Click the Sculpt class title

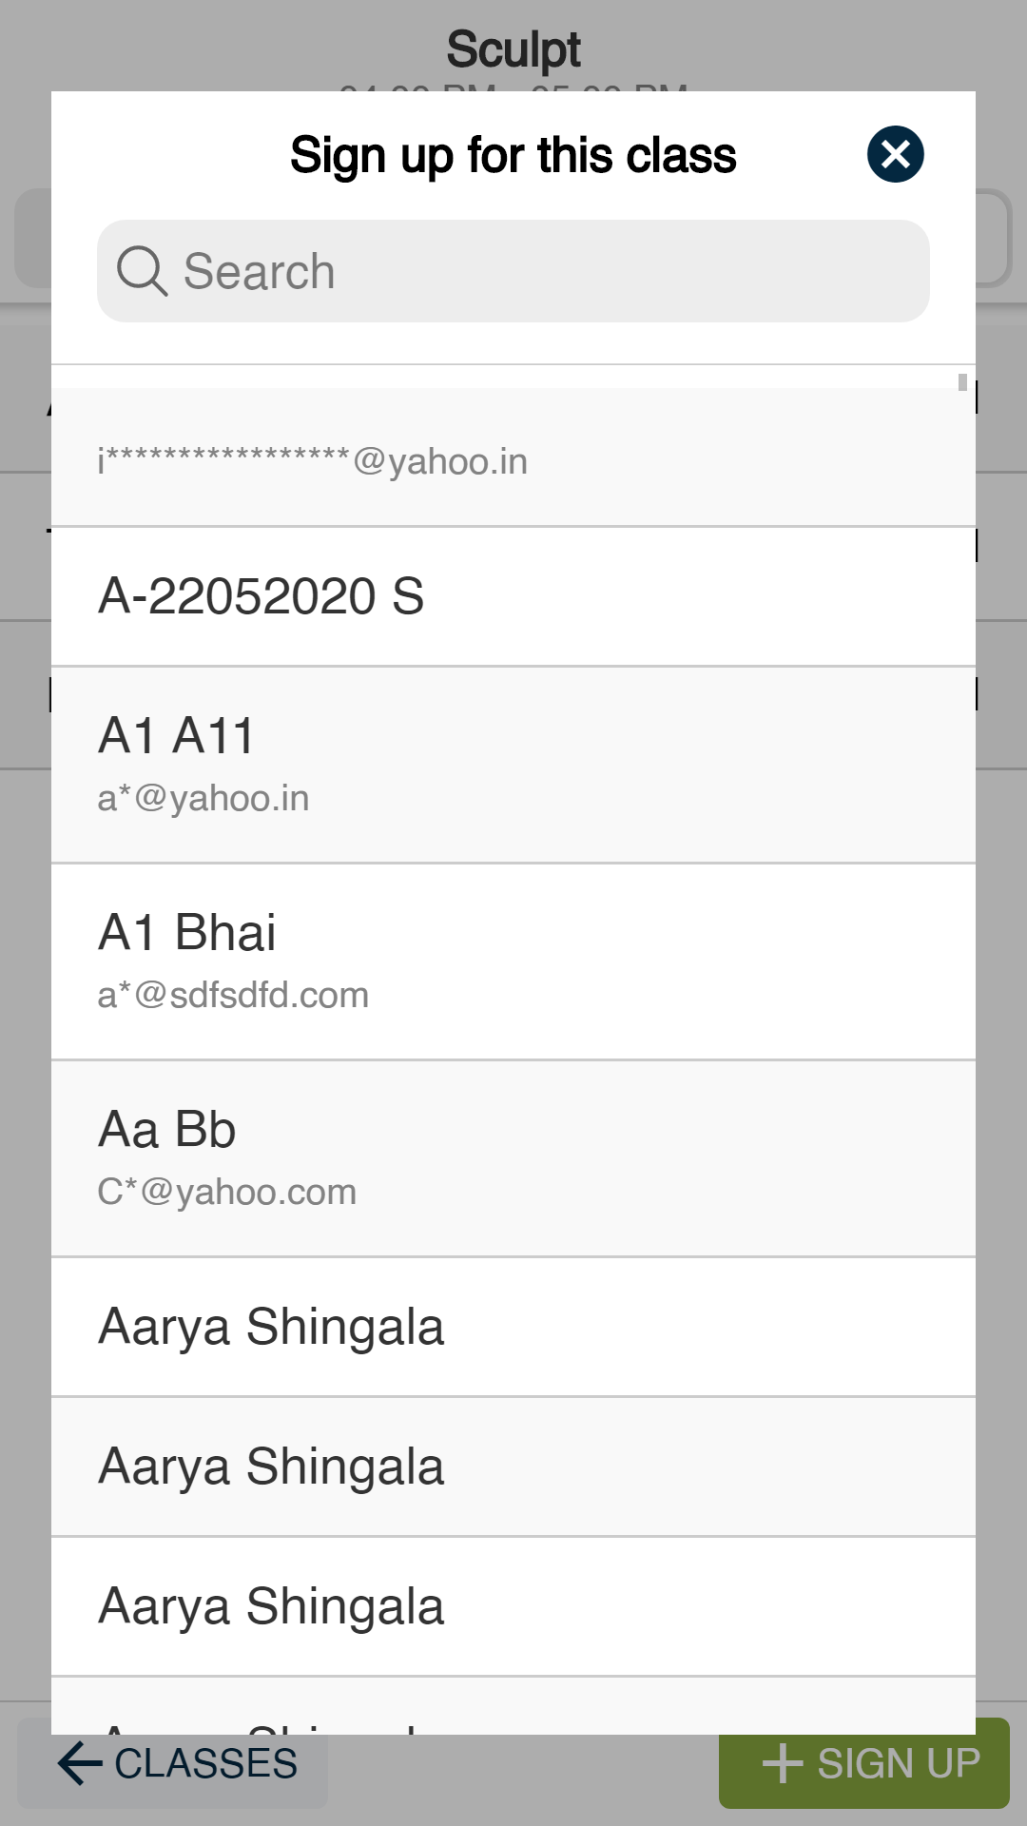tap(513, 49)
